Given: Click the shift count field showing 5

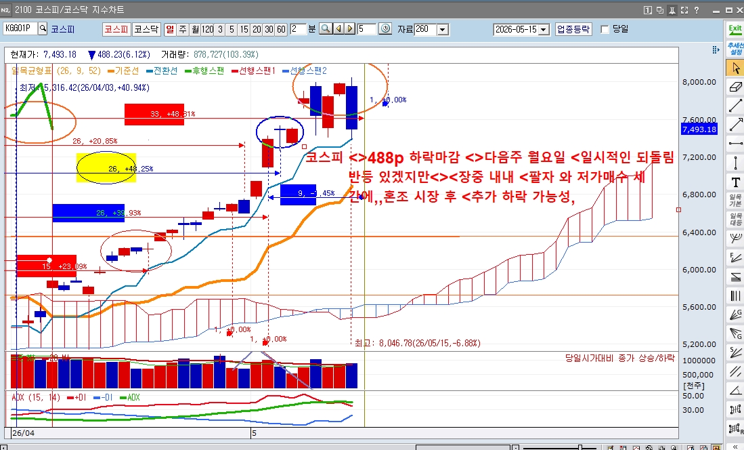Looking at the screenshot, I should [367, 29].
